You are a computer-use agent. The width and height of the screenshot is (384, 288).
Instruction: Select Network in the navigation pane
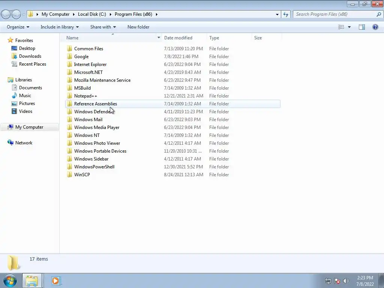pyautogui.click(x=24, y=143)
